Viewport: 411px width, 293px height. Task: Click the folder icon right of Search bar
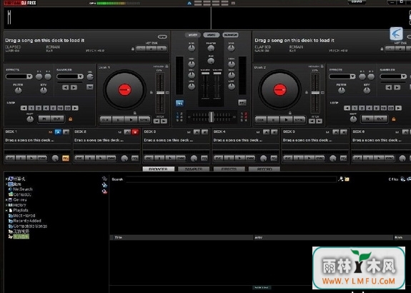tap(347, 179)
